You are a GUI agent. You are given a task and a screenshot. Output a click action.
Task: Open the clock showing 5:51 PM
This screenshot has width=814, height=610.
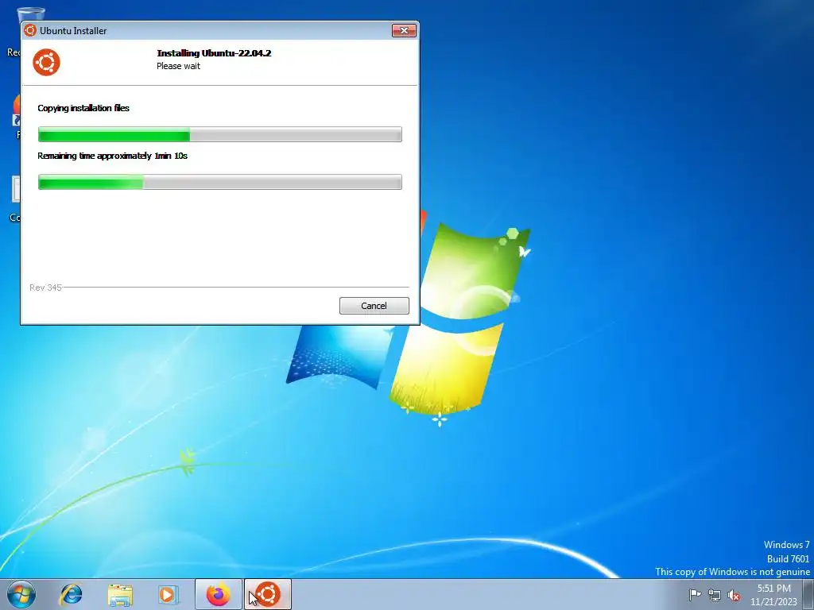click(773, 595)
